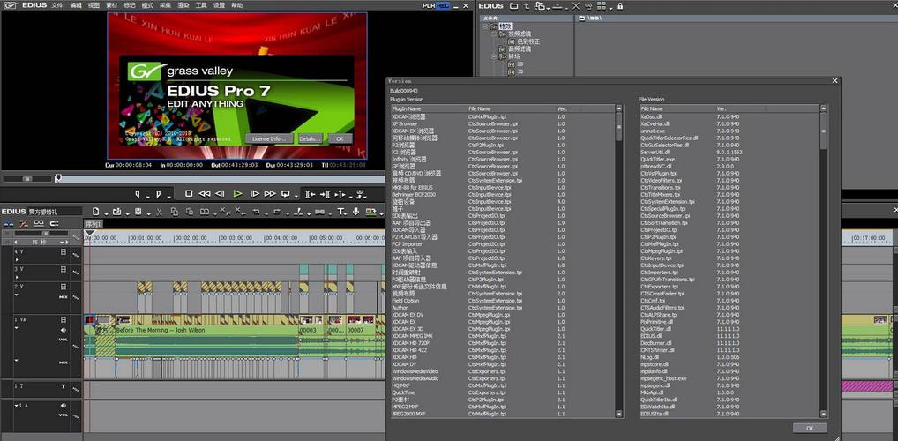Viewport: 898px width, 441px height.
Task: Click Details button on splash dialog
Action: (310, 138)
